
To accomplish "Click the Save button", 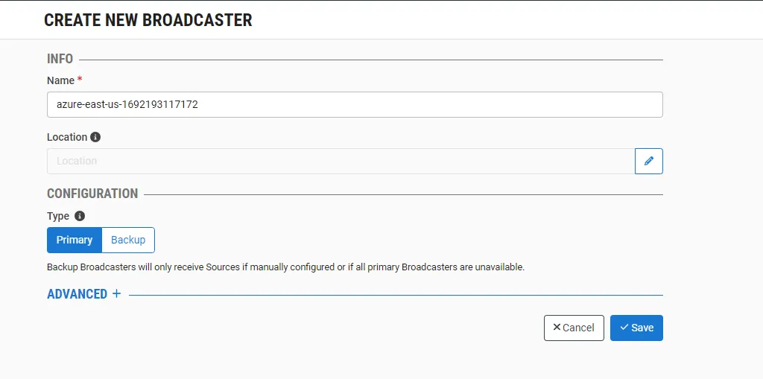I will (636, 328).
